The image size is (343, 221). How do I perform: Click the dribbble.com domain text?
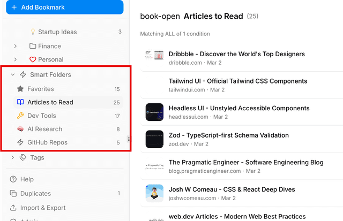pyautogui.click(x=185, y=63)
